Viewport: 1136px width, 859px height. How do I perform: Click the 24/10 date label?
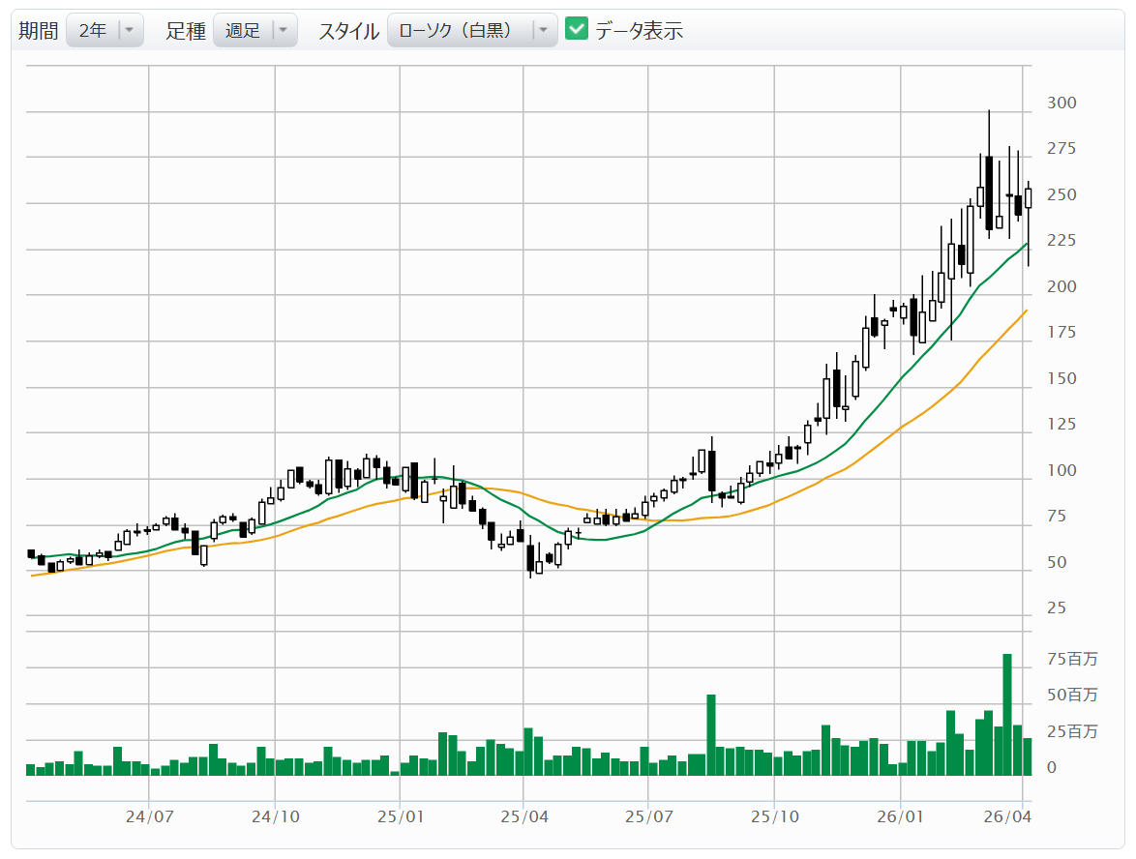275,816
